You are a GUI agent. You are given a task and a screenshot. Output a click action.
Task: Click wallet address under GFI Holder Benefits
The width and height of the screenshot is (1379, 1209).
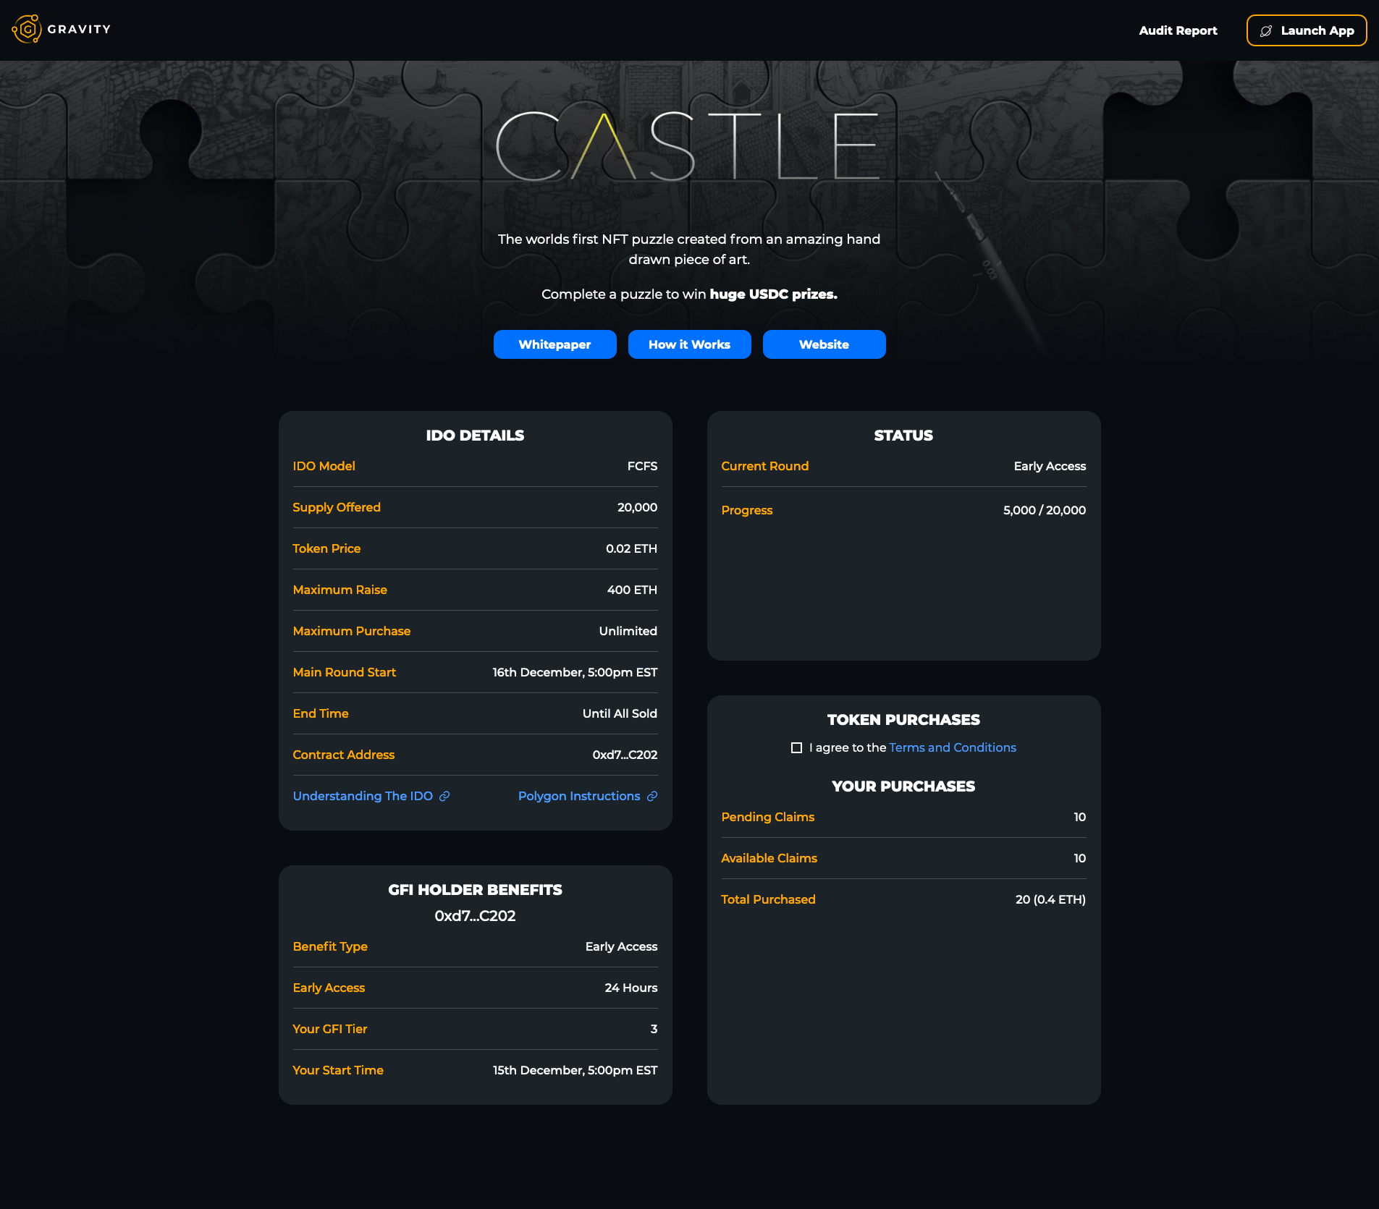475,916
